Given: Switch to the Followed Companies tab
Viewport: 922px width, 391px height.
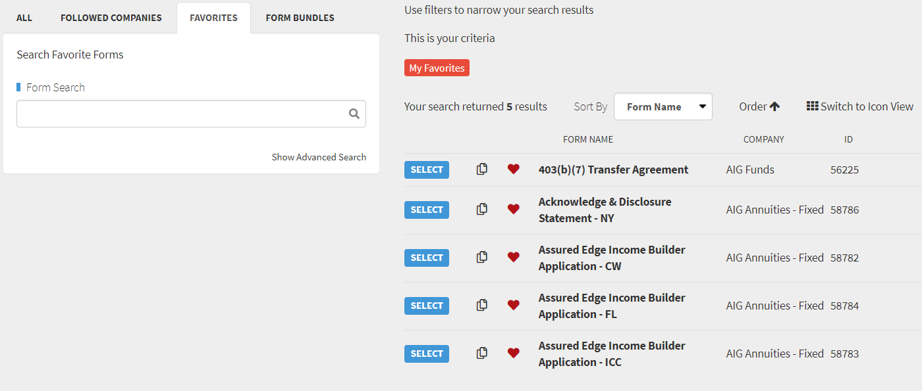Looking at the screenshot, I should pyautogui.click(x=111, y=18).
